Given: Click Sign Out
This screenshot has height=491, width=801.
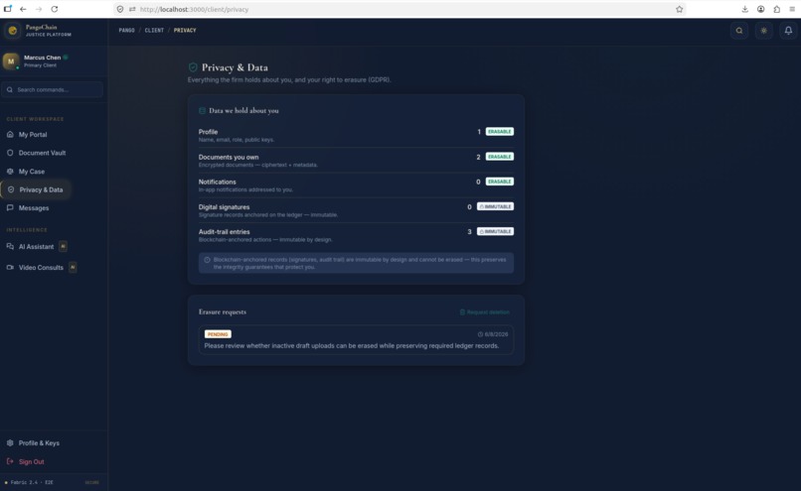Looking at the screenshot, I should [x=31, y=462].
